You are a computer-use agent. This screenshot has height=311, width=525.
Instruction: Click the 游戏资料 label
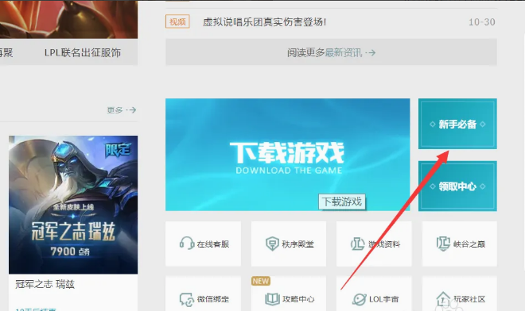tap(384, 244)
